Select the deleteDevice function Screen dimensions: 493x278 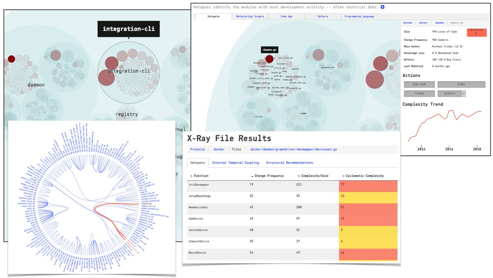coord(198,230)
